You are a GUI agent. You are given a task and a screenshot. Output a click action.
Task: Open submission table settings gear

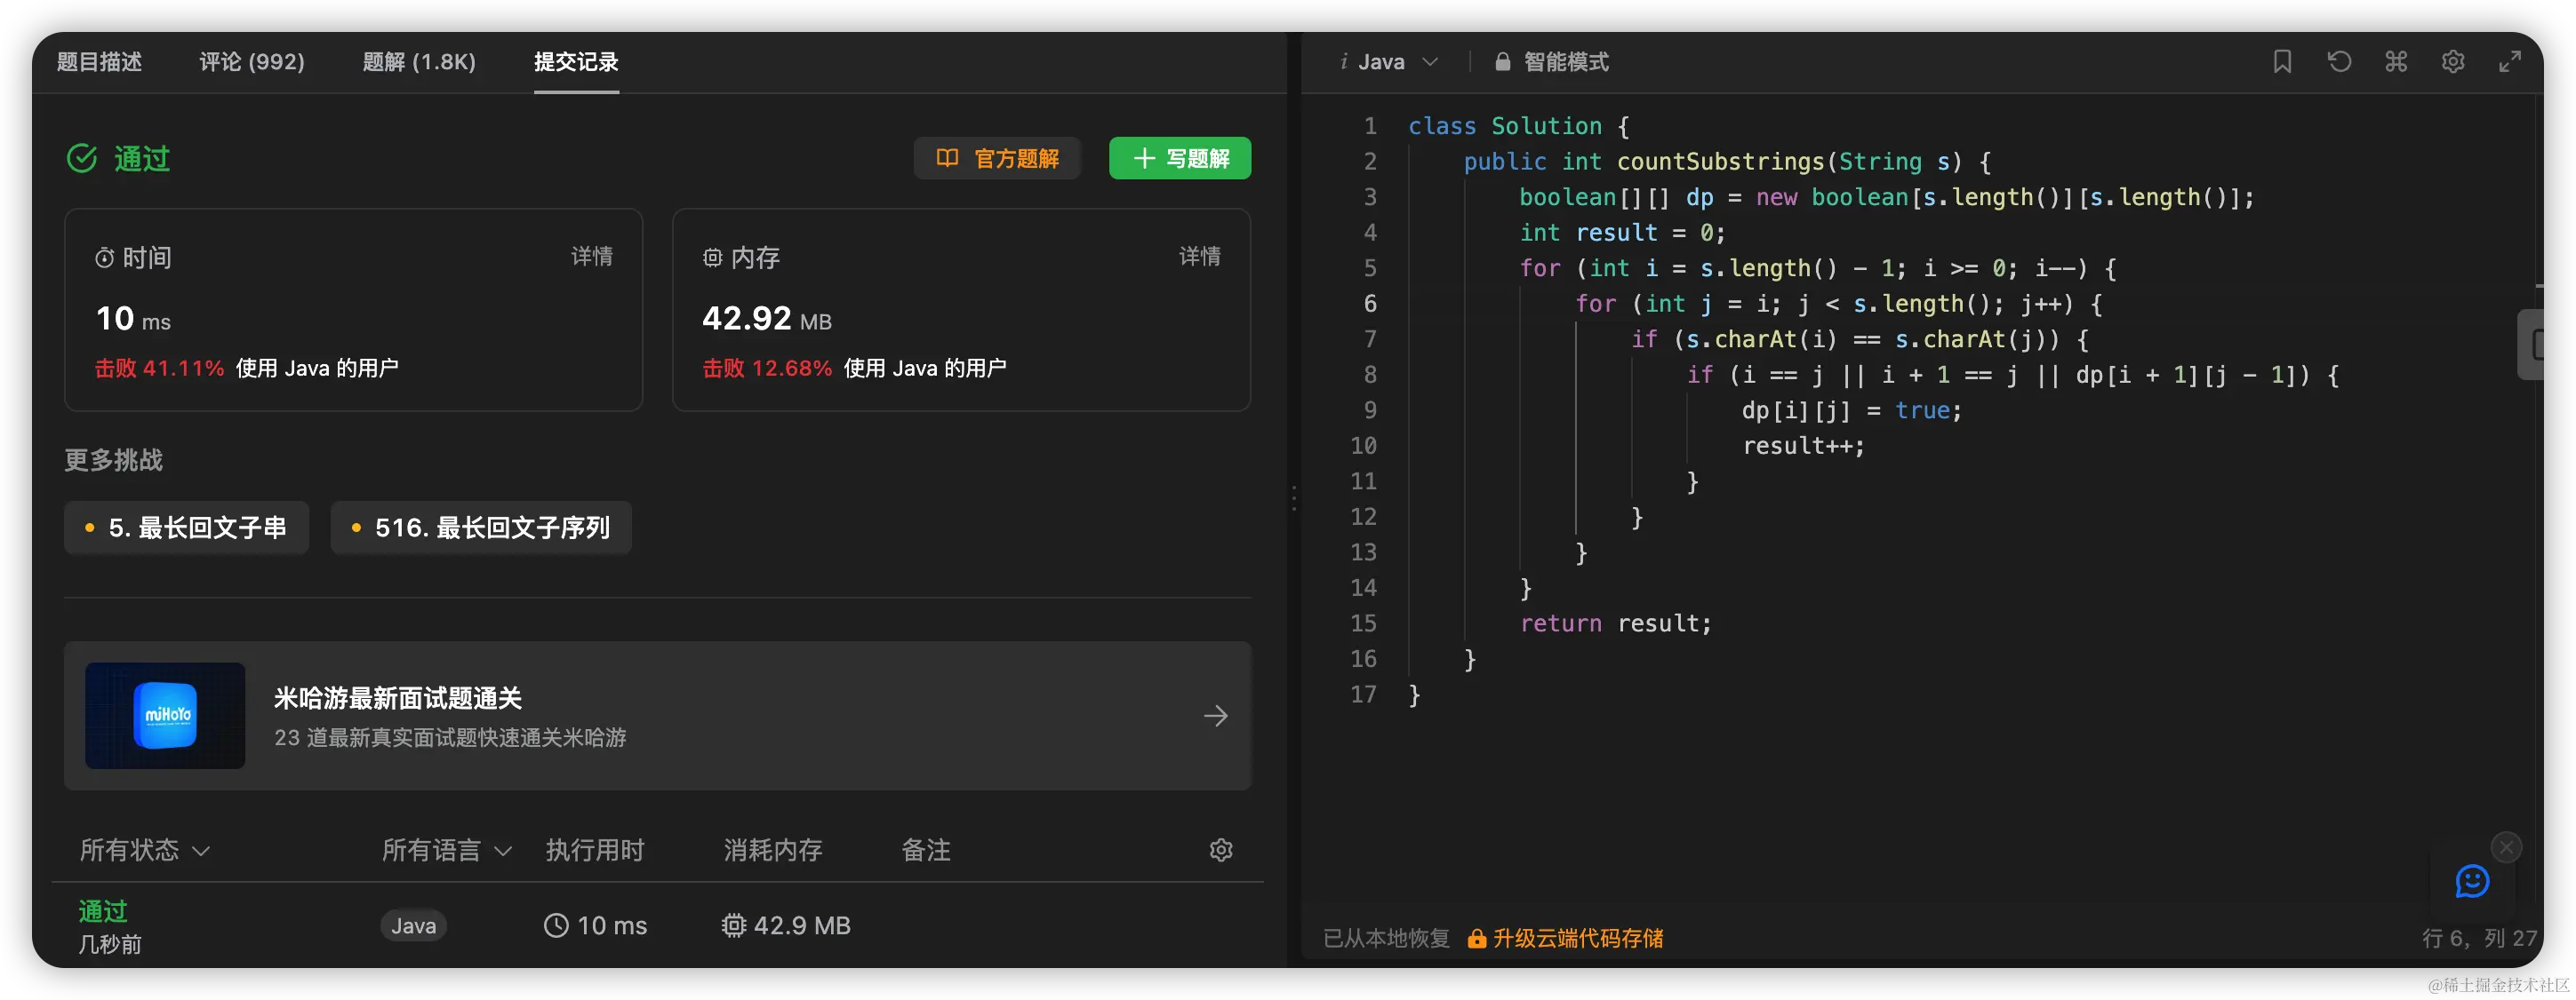(1221, 850)
